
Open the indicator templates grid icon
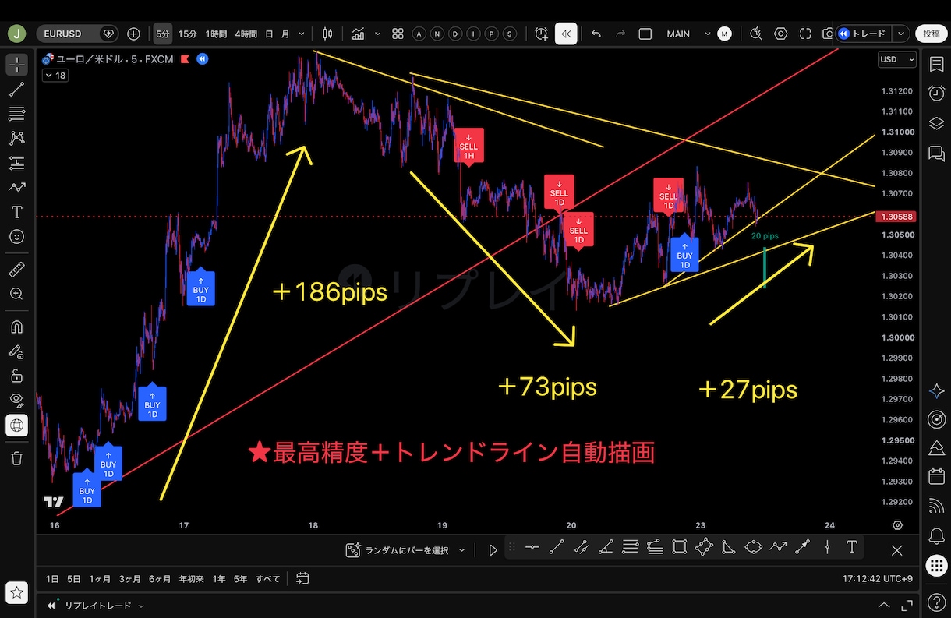pyautogui.click(x=398, y=34)
